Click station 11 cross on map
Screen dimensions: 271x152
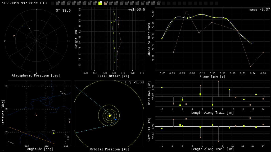point(68,139)
